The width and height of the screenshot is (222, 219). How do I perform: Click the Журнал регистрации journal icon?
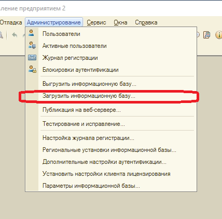coord(32,57)
